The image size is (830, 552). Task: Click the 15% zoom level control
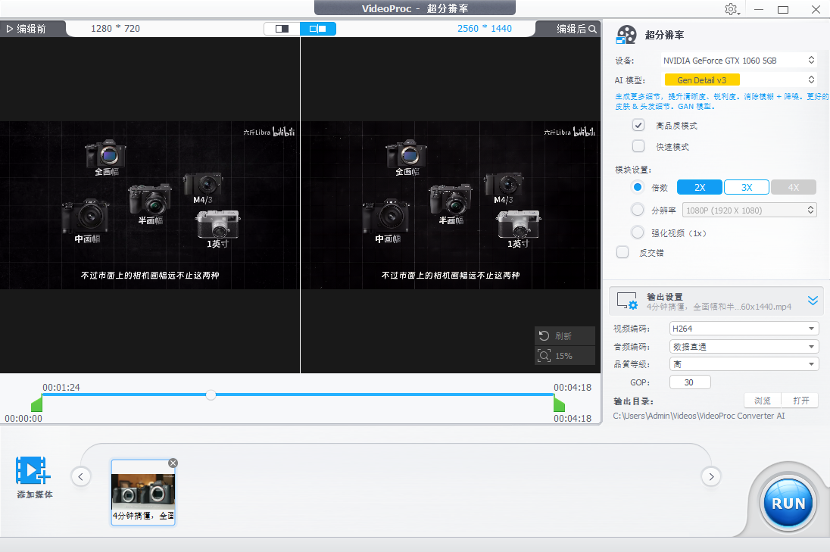tap(565, 355)
